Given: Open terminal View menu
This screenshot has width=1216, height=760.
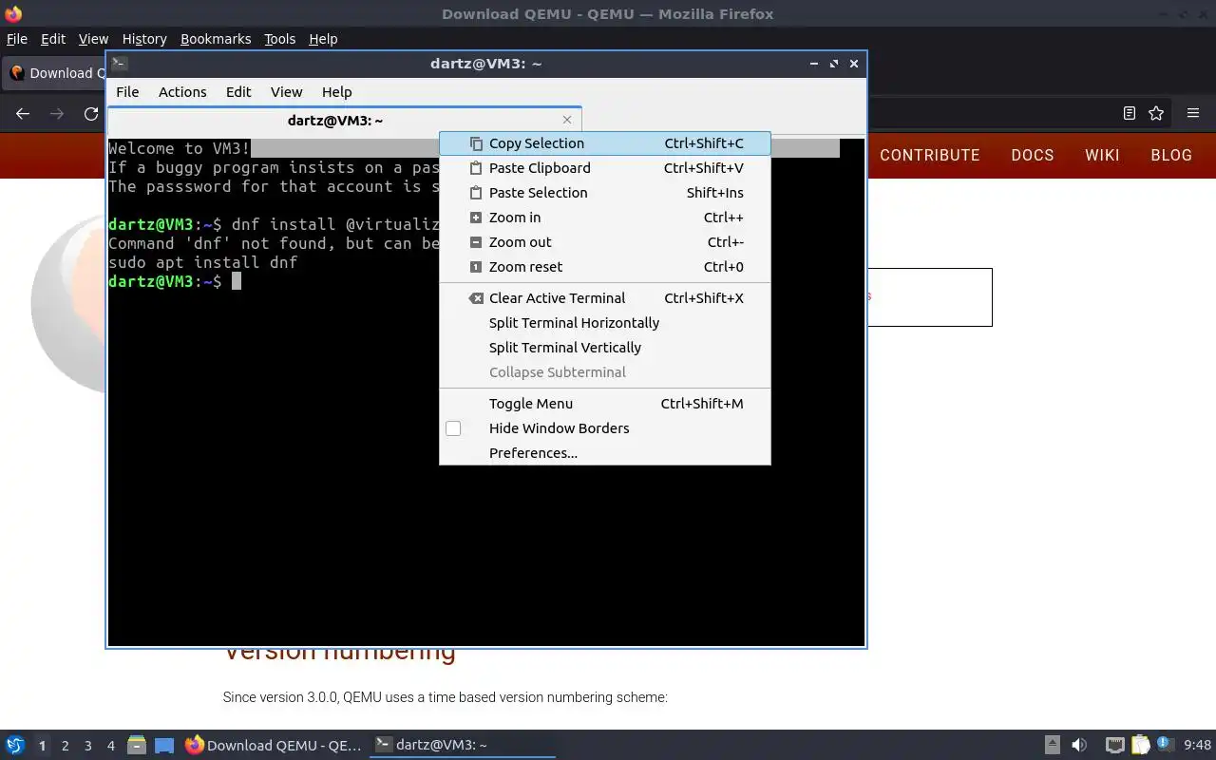Looking at the screenshot, I should [x=286, y=92].
